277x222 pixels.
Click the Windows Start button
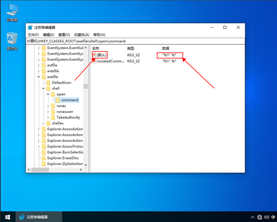7,216
